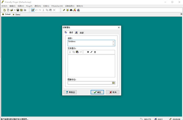Viewport: 183px width, 120px height.
Task: Click the 帮助 help button
Action: (x=70, y=92)
